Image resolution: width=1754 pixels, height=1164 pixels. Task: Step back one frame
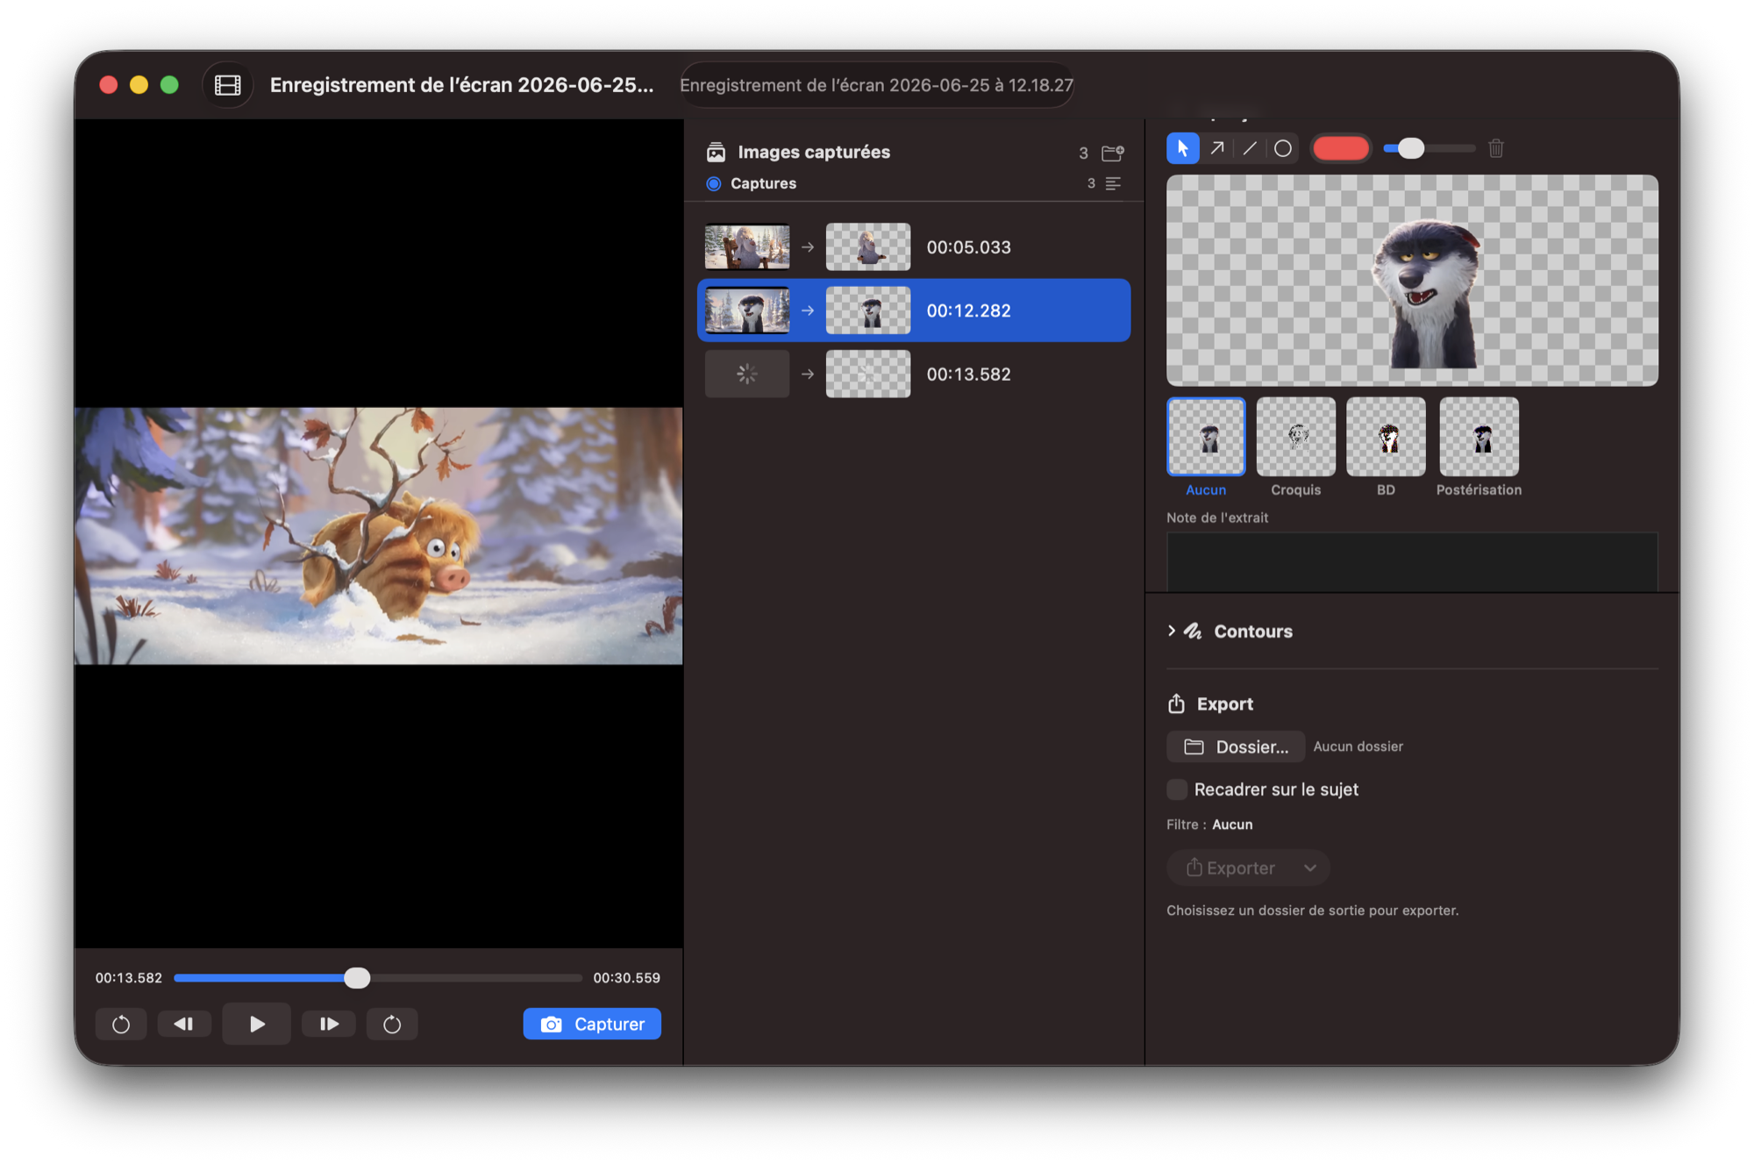(x=184, y=1024)
